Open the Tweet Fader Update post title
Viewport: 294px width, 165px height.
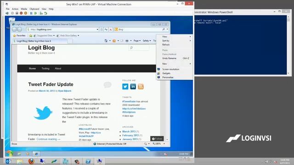[x=51, y=84]
